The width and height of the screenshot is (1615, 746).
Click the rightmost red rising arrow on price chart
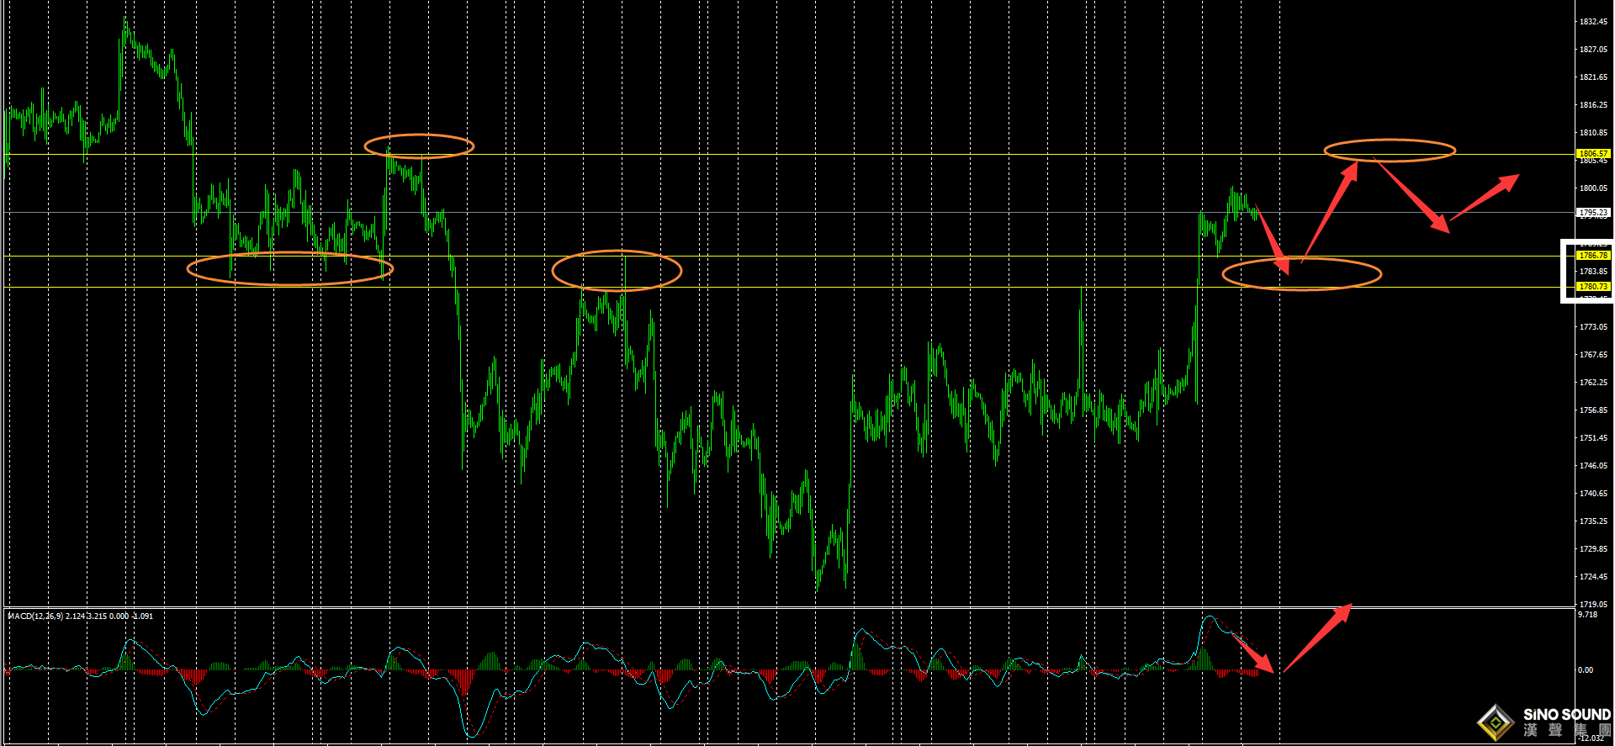point(1485,198)
